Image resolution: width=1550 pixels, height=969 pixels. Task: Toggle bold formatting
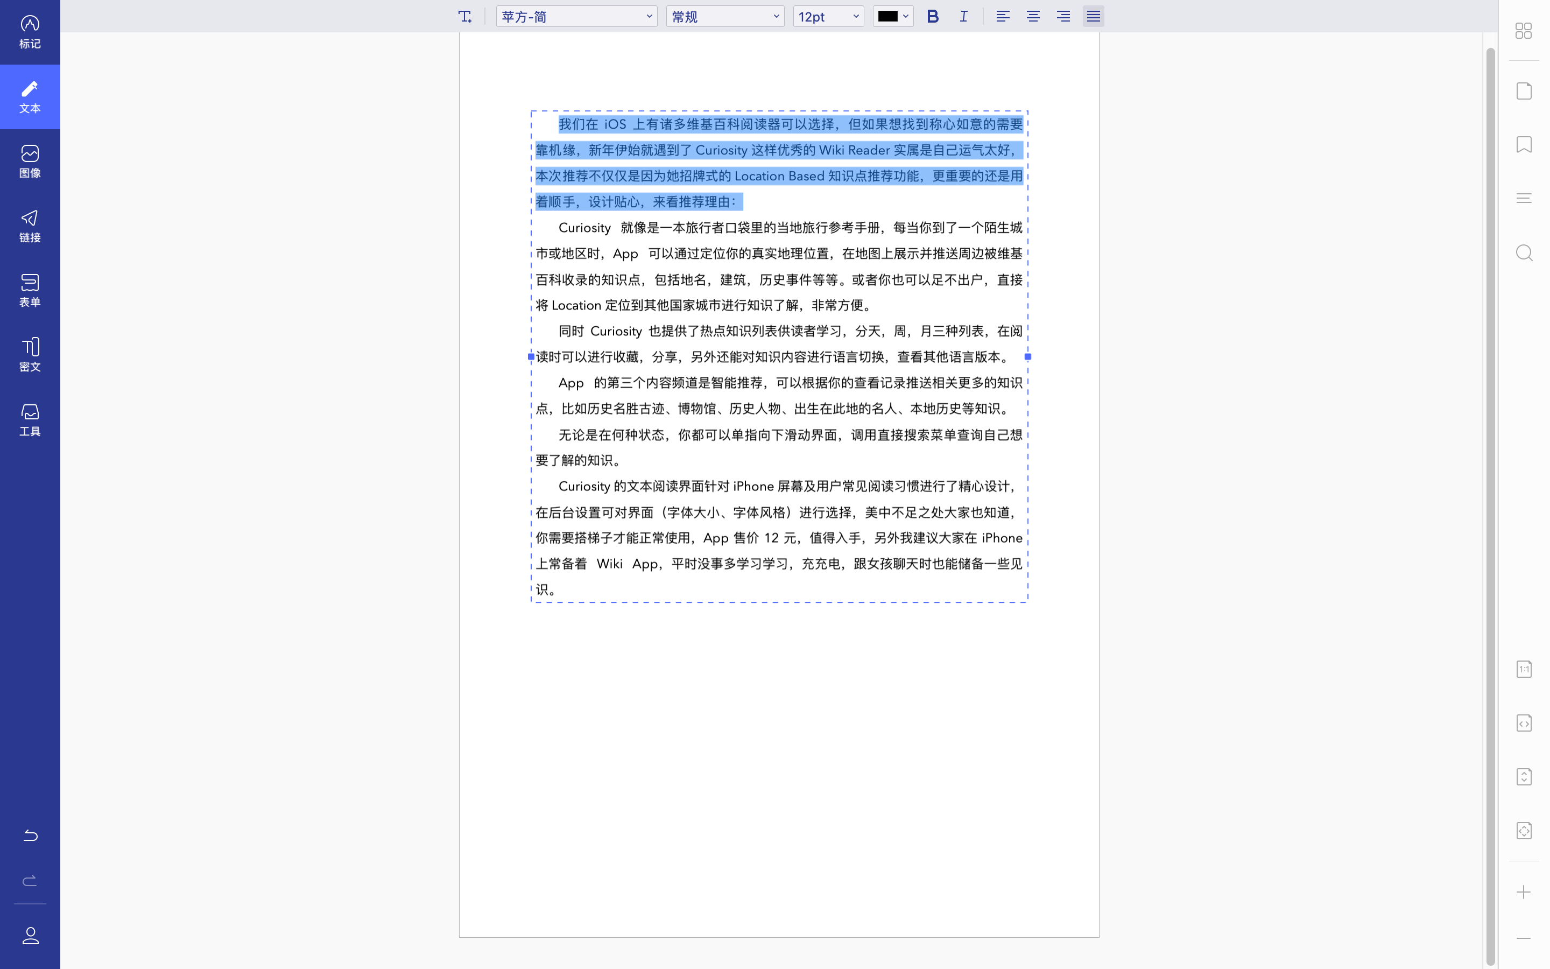click(x=933, y=17)
